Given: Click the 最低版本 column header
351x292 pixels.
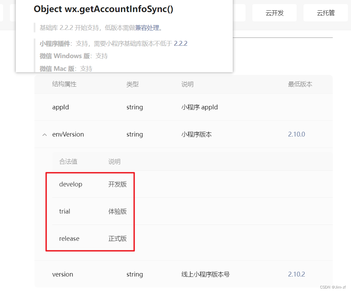Looking at the screenshot, I should click(300, 84).
